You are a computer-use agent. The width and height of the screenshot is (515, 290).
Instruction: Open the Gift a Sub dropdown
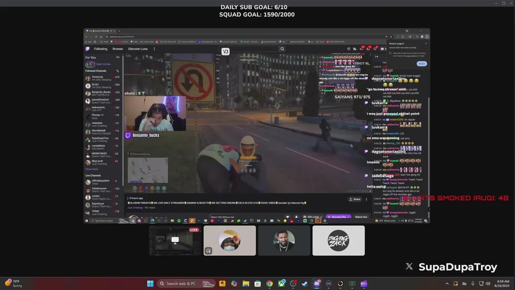(312, 217)
